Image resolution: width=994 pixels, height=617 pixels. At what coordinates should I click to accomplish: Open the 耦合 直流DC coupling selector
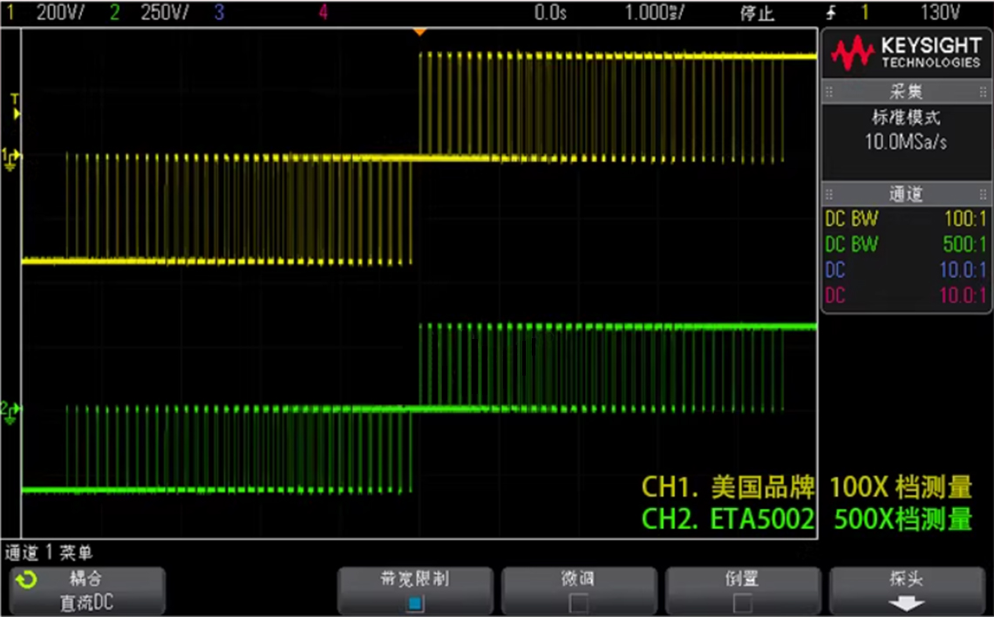(x=86, y=592)
